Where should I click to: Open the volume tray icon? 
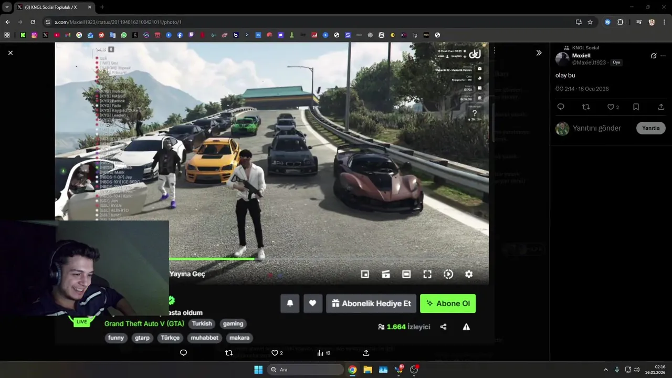coord(636,370)
